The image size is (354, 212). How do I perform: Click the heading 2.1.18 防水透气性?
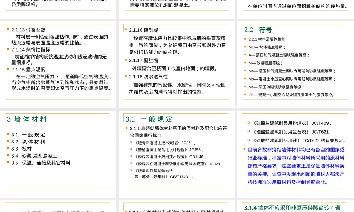coord(148,77)
